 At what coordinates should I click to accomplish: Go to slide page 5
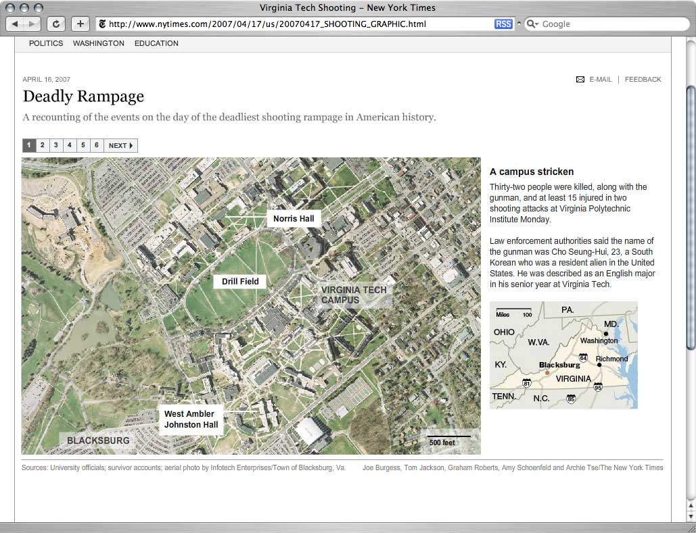pyautogui.click(x=83, y=145)
